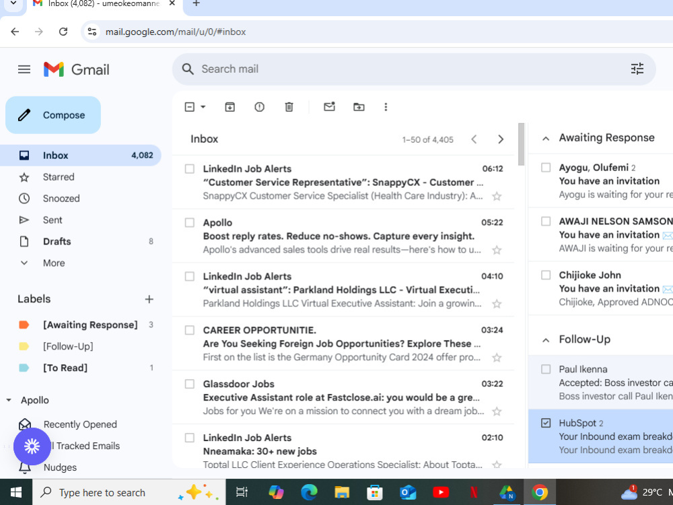Go back in browser history
Viewport: 673px width, 505px height.
pos(15,32)
